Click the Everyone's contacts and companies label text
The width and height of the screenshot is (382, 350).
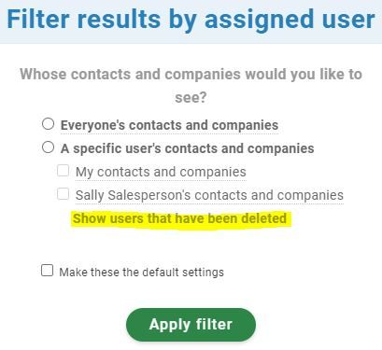[x=169, y=125]
